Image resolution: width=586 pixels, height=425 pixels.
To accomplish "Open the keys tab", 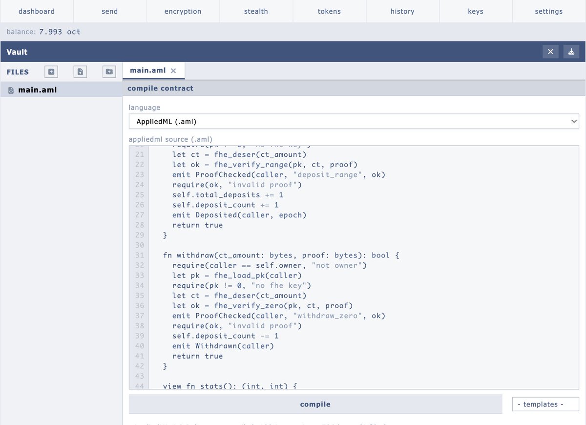I will 476,11.
